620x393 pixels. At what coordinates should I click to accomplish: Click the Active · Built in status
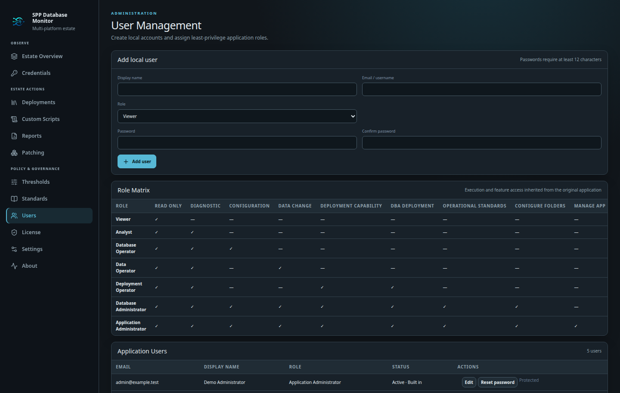[x=407, y=382]
